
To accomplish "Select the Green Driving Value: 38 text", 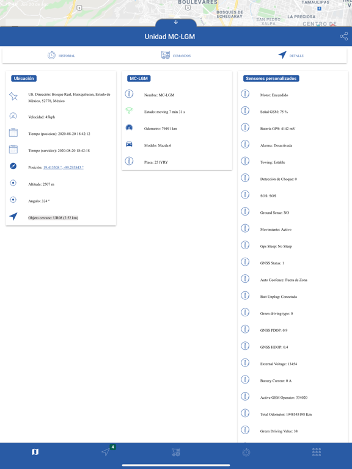I will (279, 431).
